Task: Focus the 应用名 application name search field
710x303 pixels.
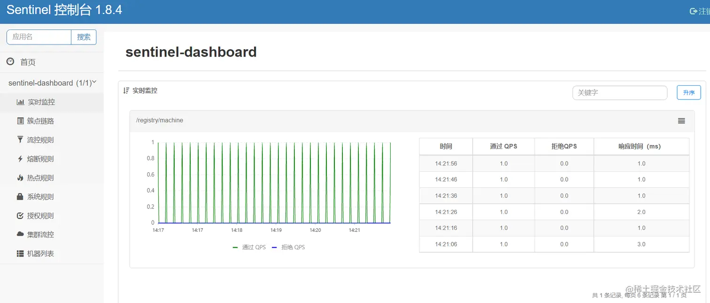Action: pos(39,37)
